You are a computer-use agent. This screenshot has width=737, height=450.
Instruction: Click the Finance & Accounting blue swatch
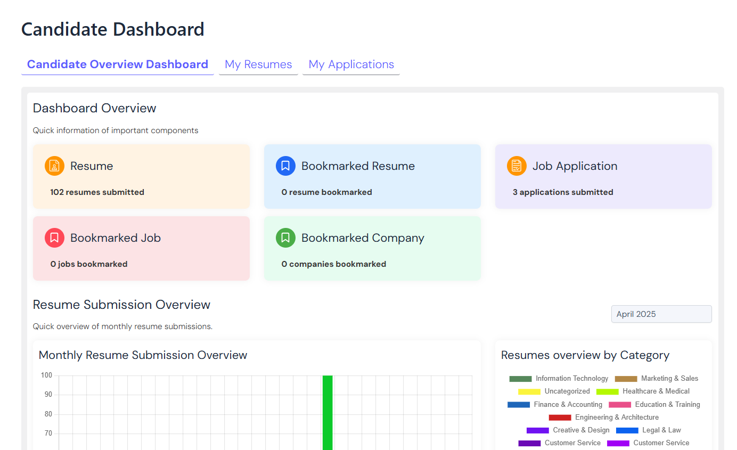[519, 405]
